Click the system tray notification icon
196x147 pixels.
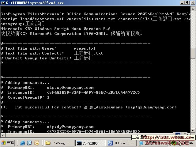[174, 143]
